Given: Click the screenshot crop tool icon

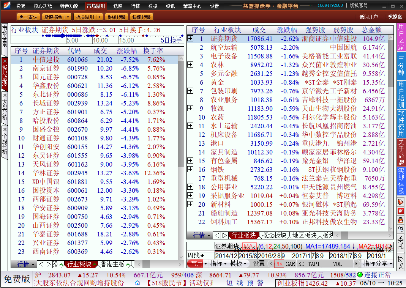Looking at the screenshot, I should click(401, 229).
